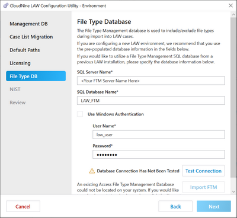The width and height of the screenshot is (237, 218).
Task: Open the NIST step
Action: (x=15, y=89)
